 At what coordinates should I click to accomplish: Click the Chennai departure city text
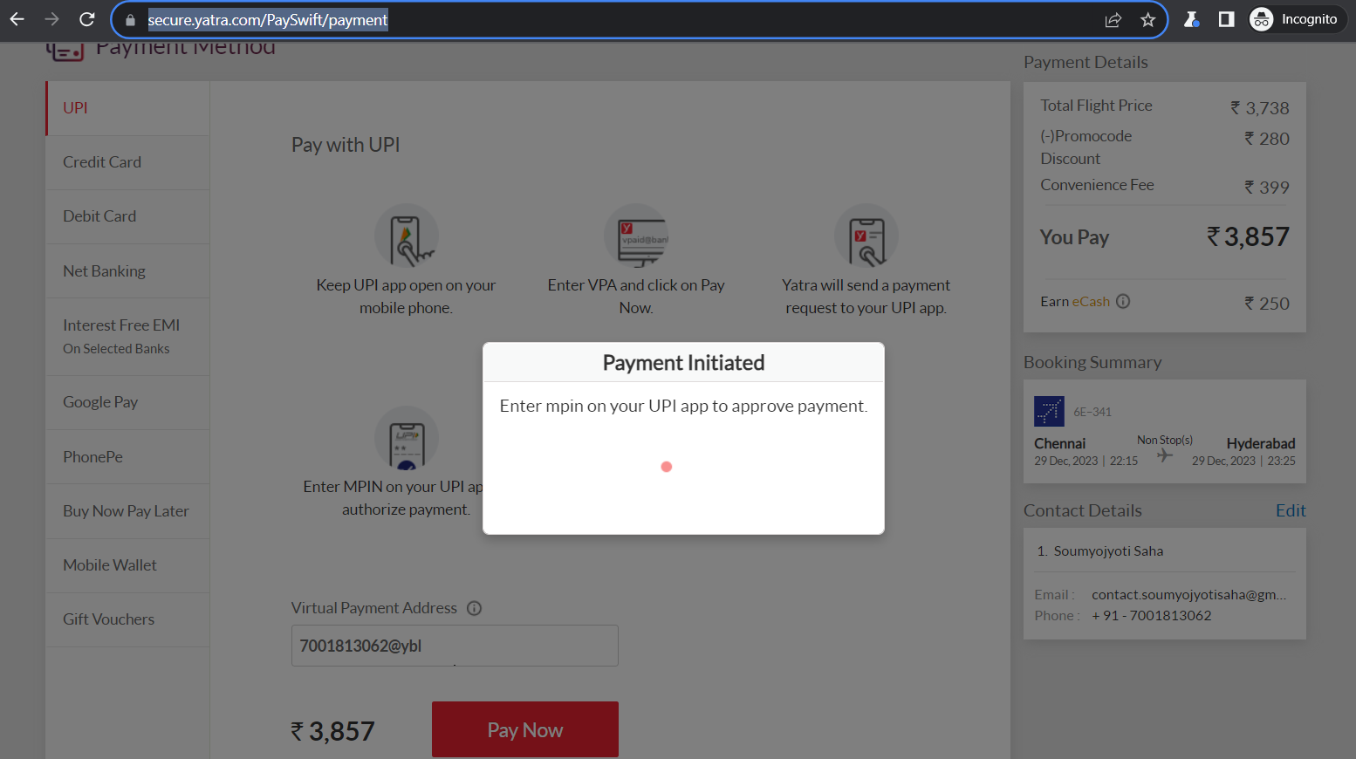click(x=1059, y=443)
